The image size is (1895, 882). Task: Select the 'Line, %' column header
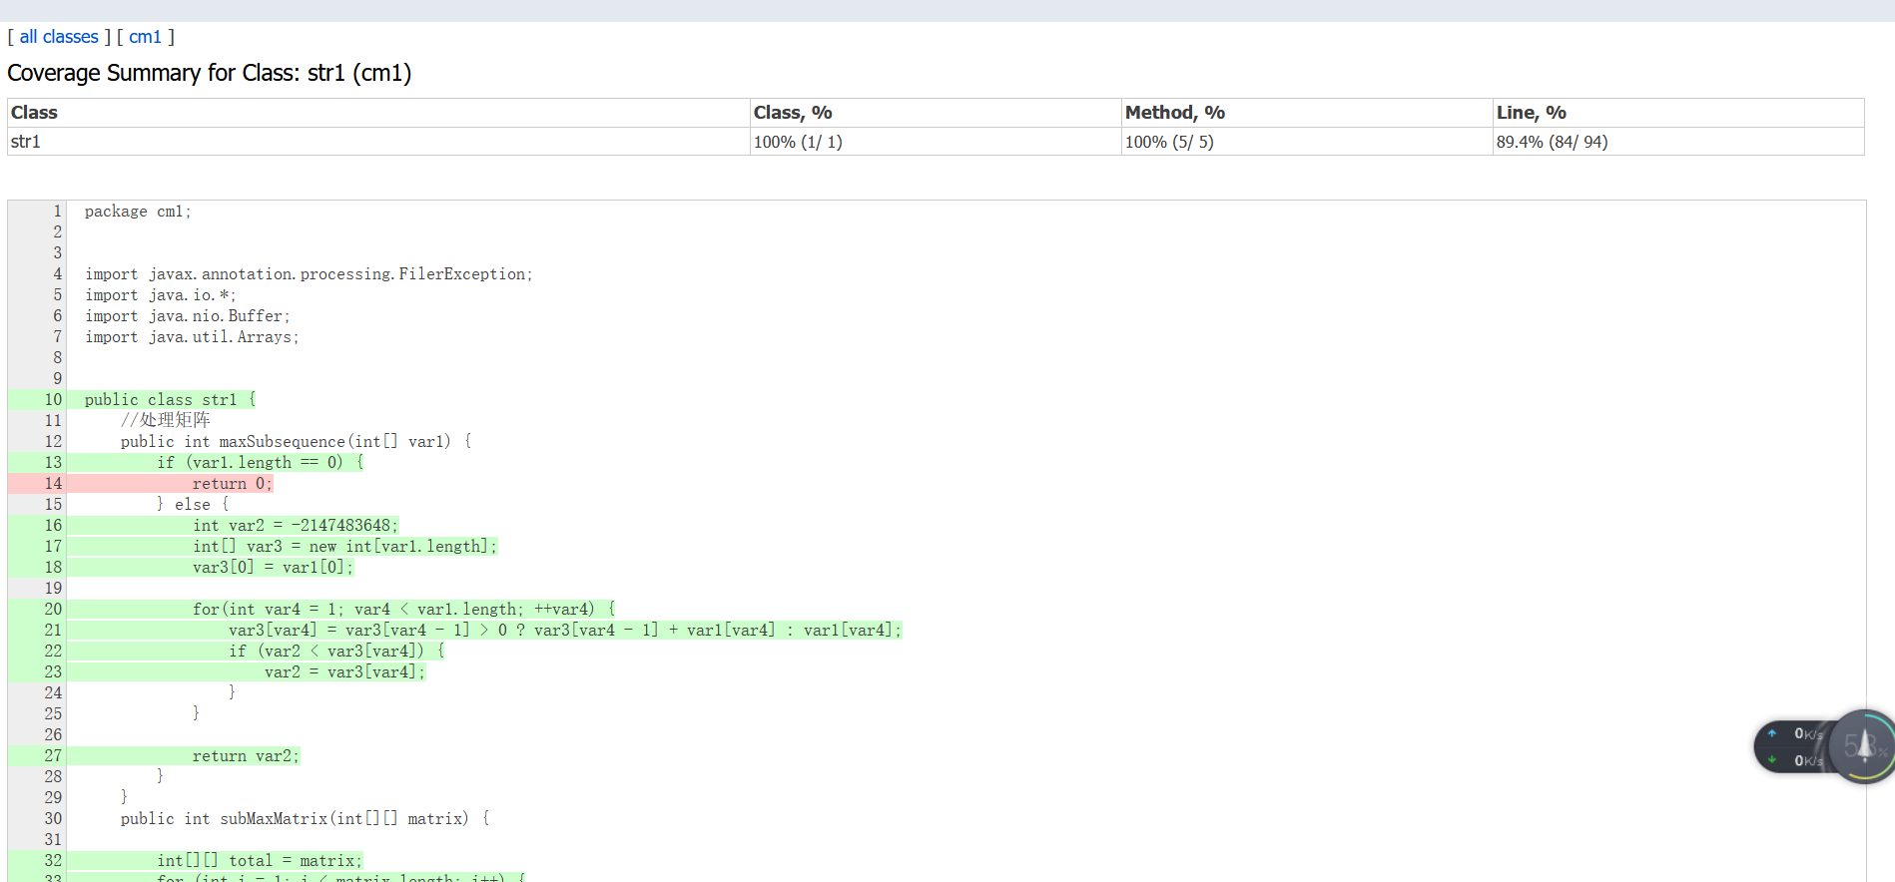point(1678,113)
